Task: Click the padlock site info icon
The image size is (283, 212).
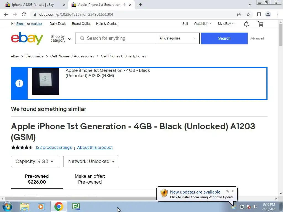Action: pos(35,14)
